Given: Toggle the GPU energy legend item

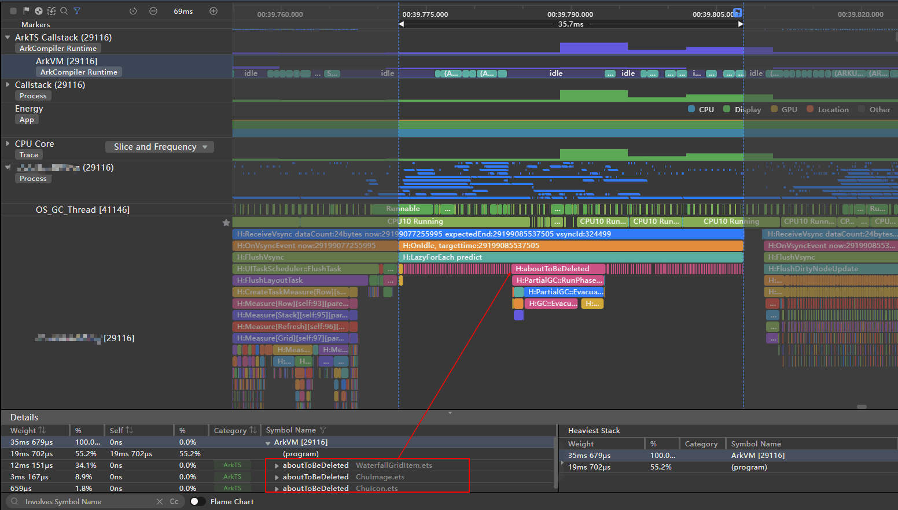Looking at the screenshot, I should (784, 109).
